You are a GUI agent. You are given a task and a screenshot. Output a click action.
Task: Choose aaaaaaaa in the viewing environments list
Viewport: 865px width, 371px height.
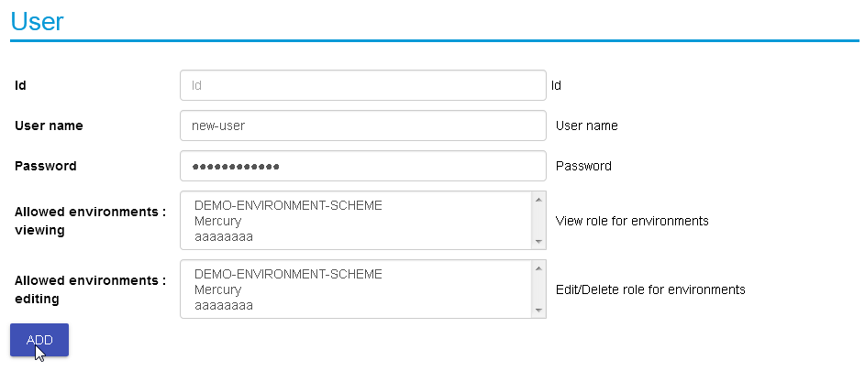pyautogui.click(x=224, y=236)
